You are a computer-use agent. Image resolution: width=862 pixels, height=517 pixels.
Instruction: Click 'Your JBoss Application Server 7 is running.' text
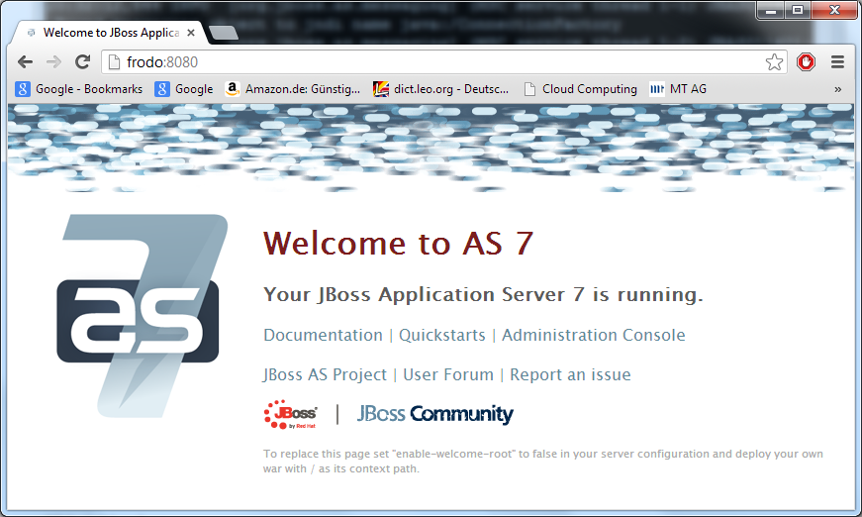tap(483, 294)
